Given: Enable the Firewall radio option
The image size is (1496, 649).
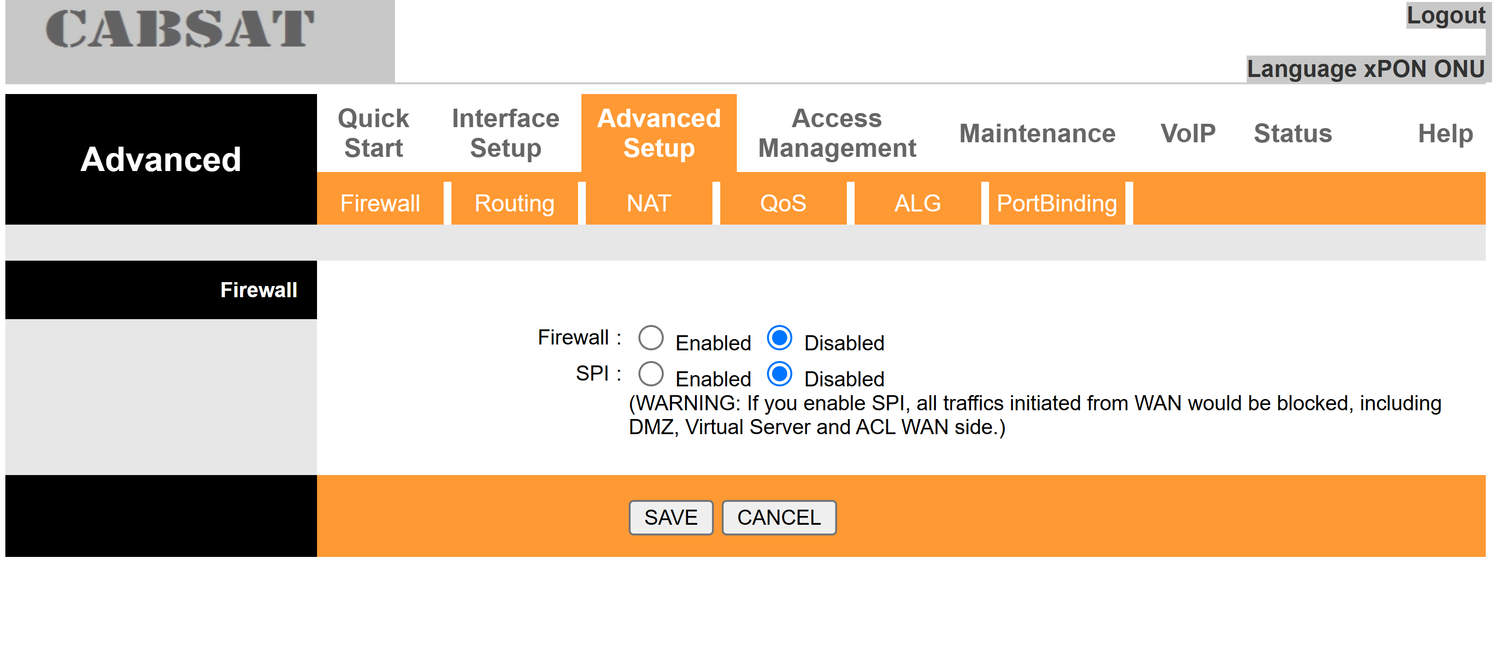Looking at the screenshot, I should point(651,338).
